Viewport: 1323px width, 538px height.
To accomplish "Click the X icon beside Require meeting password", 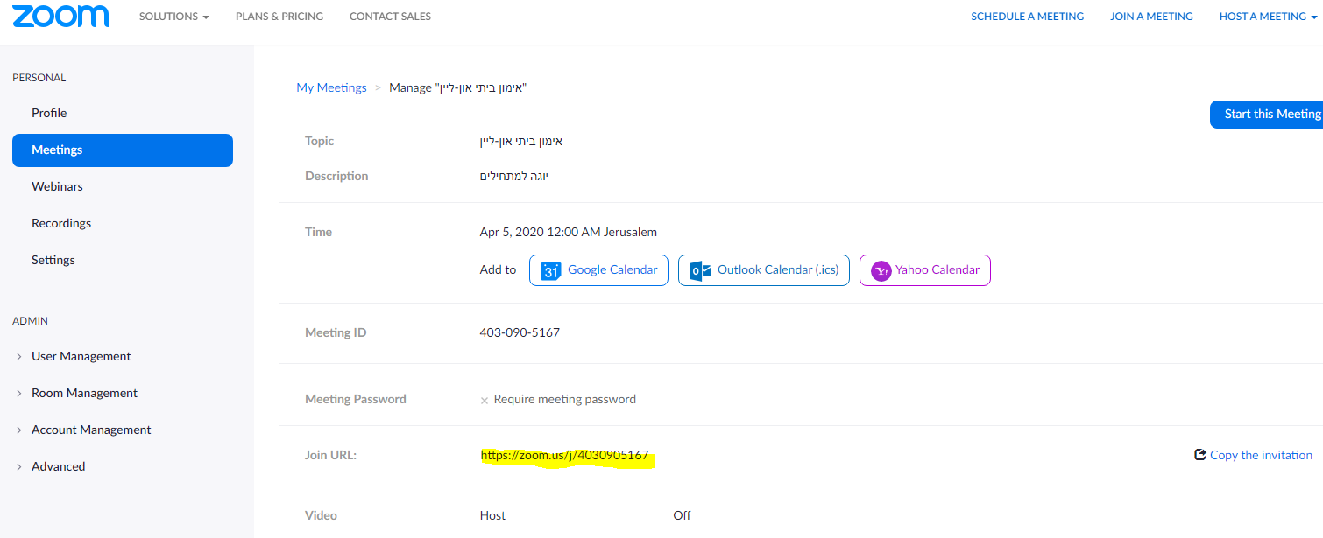I will pyautogui.click(x=485, y=400).
